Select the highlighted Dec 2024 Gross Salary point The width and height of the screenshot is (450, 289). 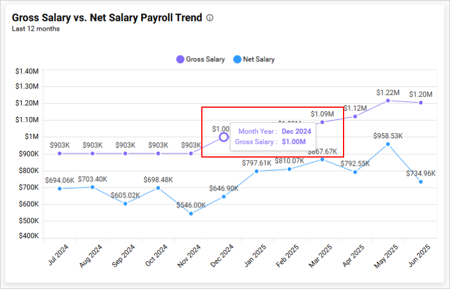point(224,137)
